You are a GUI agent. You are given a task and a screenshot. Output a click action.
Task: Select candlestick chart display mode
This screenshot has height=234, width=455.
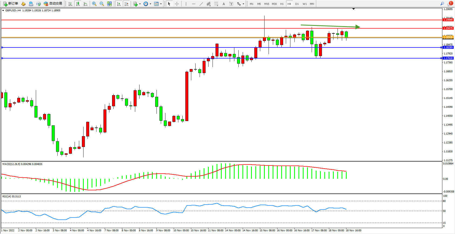coord(78,4)
